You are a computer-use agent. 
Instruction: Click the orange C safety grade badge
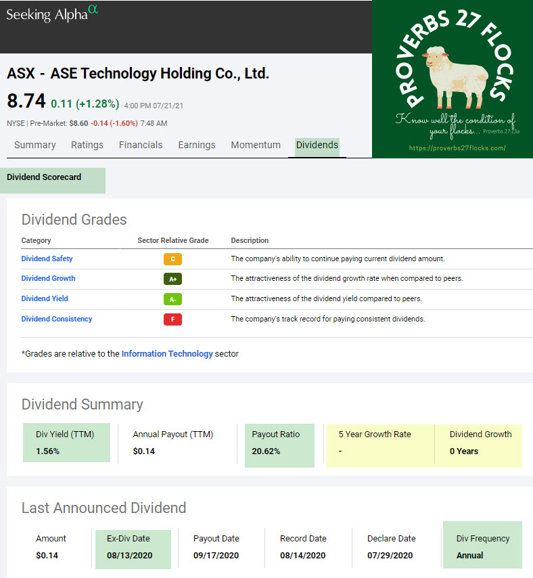(172, 259)
